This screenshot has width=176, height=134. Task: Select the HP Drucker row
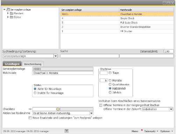(117, 31)
